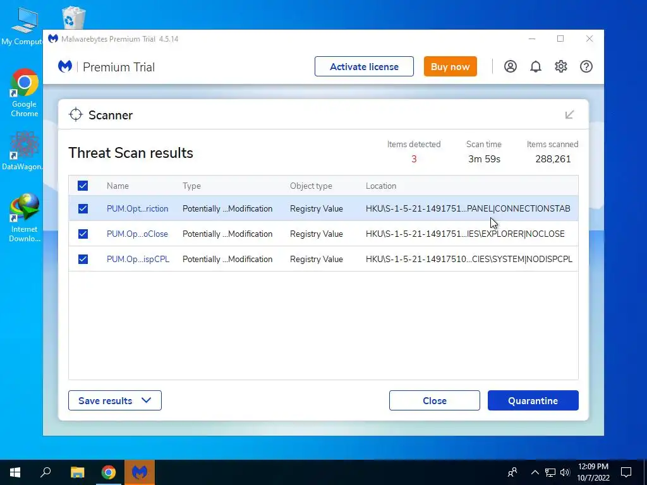Screen dimensions: 647x485
Task: Open the taskbar clock and date
Action: [593, 472]
